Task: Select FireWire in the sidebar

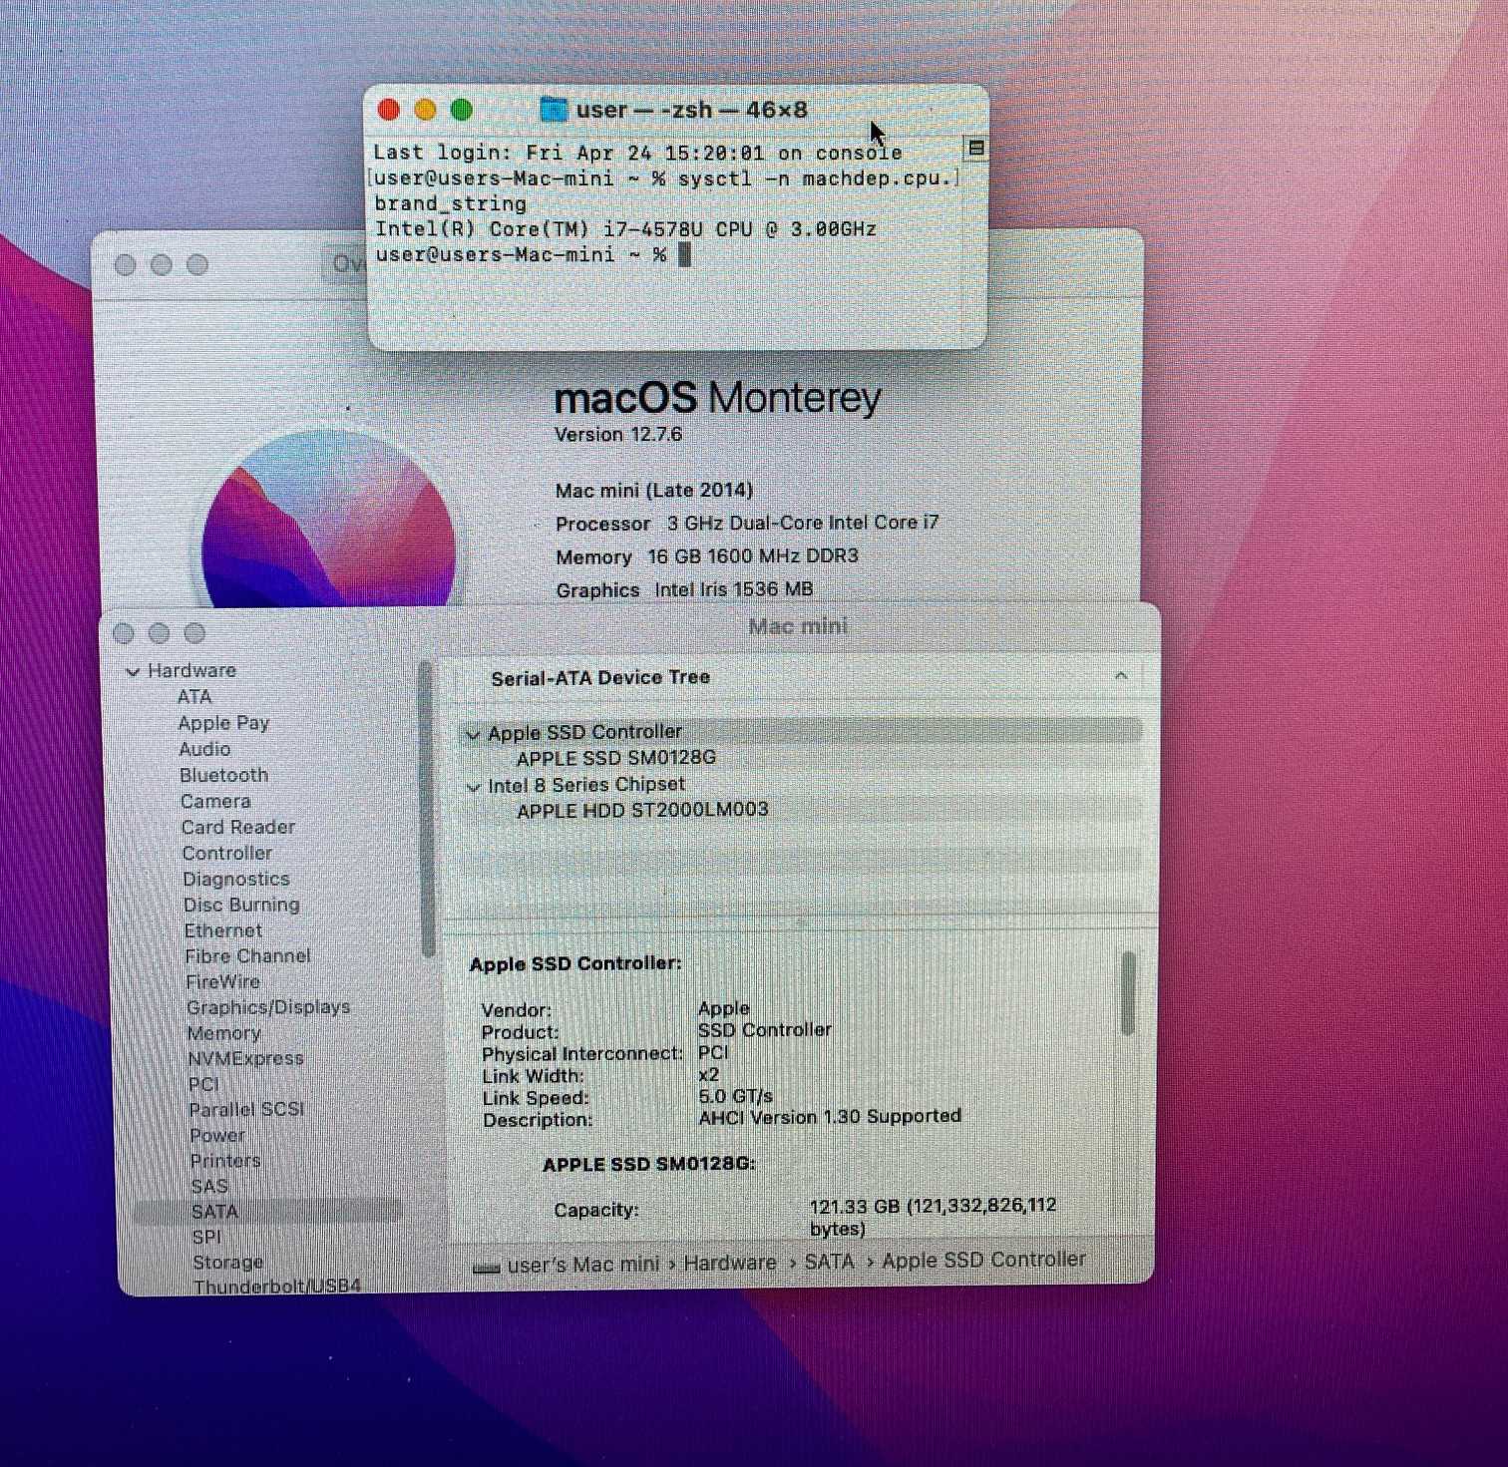Action: point(222,981)
